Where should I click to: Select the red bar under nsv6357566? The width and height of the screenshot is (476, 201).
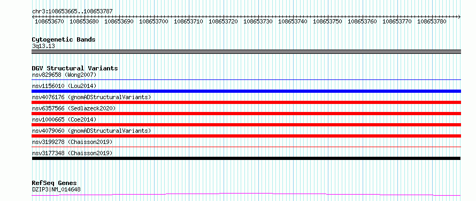coord(246,114)
